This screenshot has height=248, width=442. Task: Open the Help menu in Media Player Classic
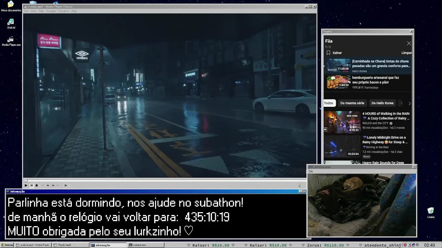[x=74, y=11]
